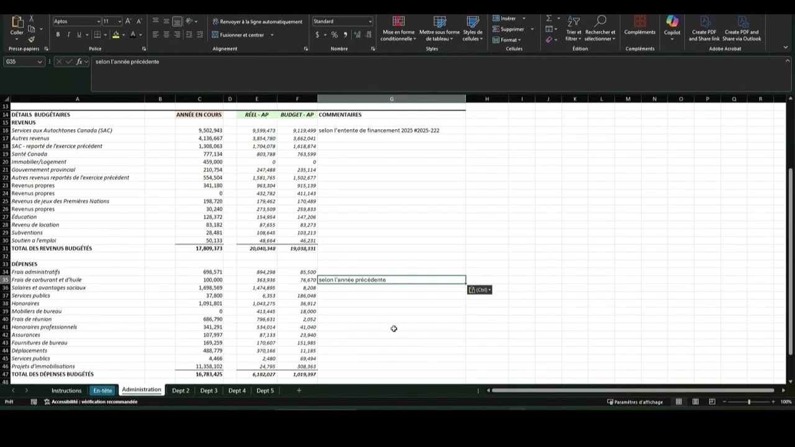Click the decrease indent icon

(189, 35)
